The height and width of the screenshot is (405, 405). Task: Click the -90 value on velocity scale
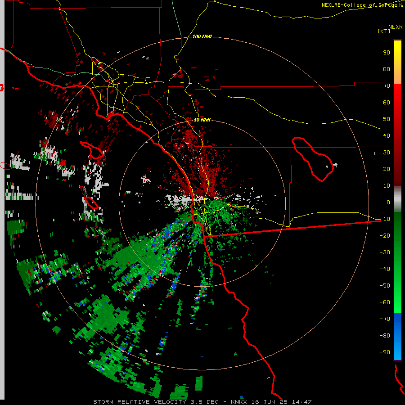click(x=385, y=352)
